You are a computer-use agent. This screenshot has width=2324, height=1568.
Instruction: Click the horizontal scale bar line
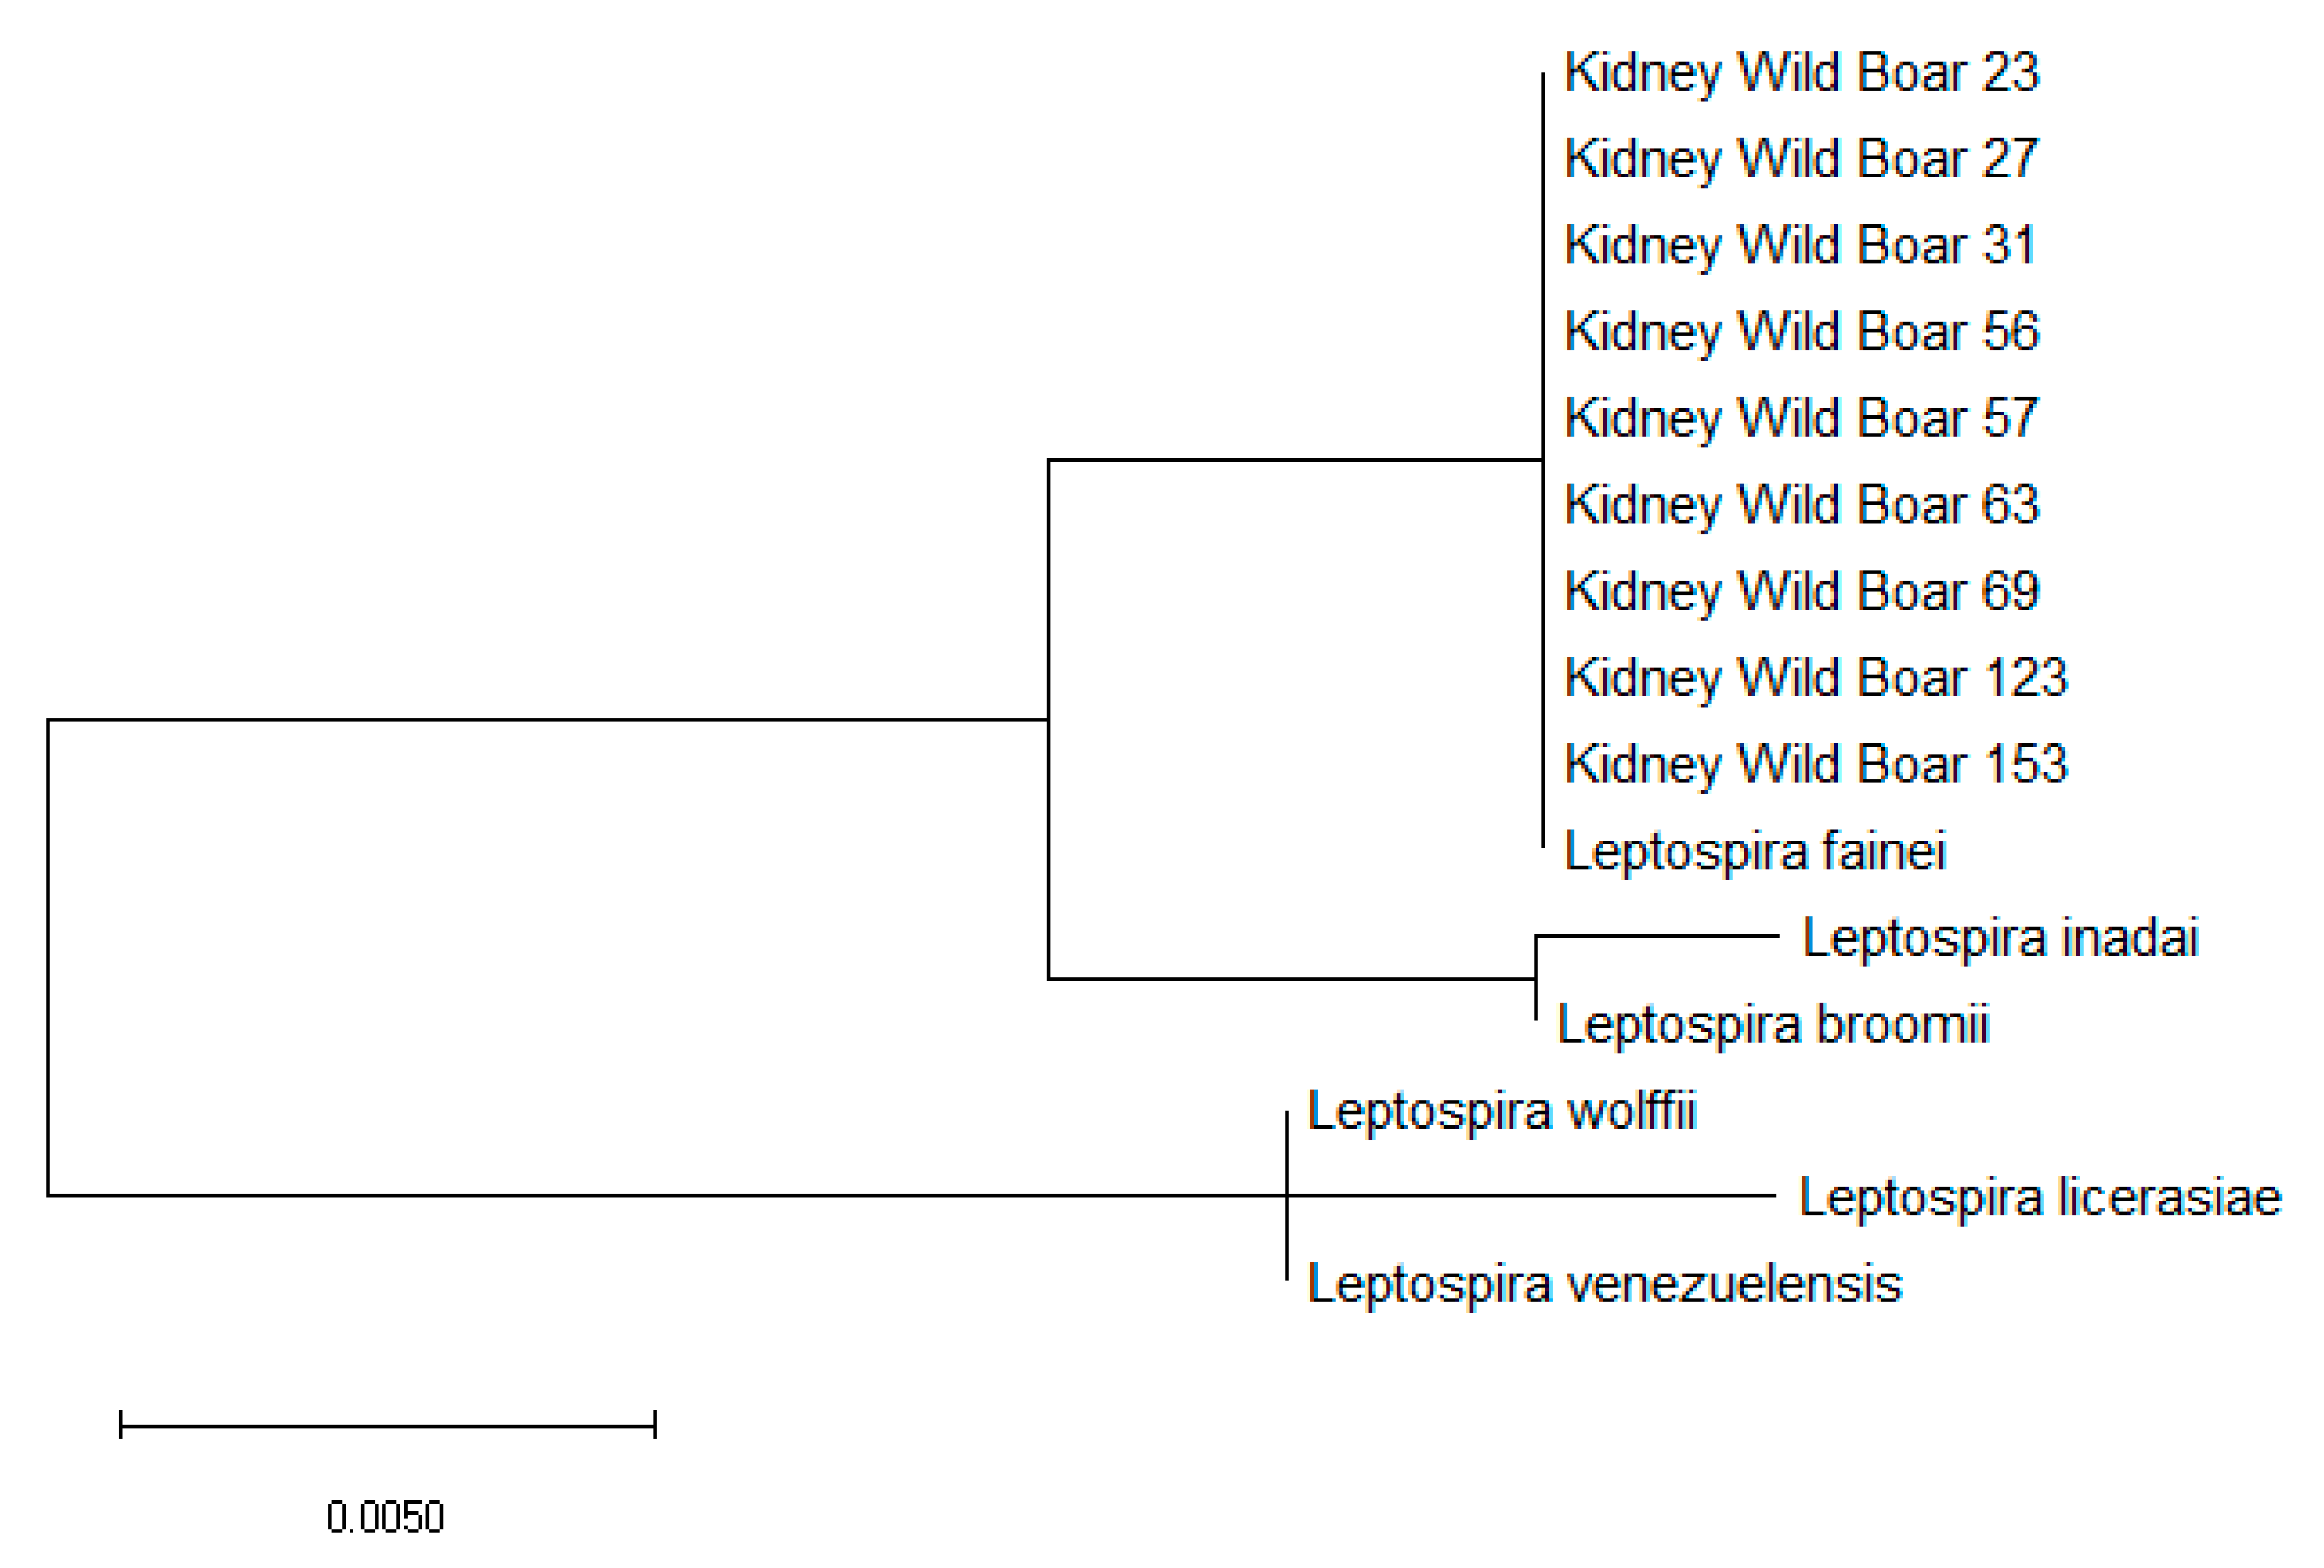pyautogui.click(x=387, y=1425)
